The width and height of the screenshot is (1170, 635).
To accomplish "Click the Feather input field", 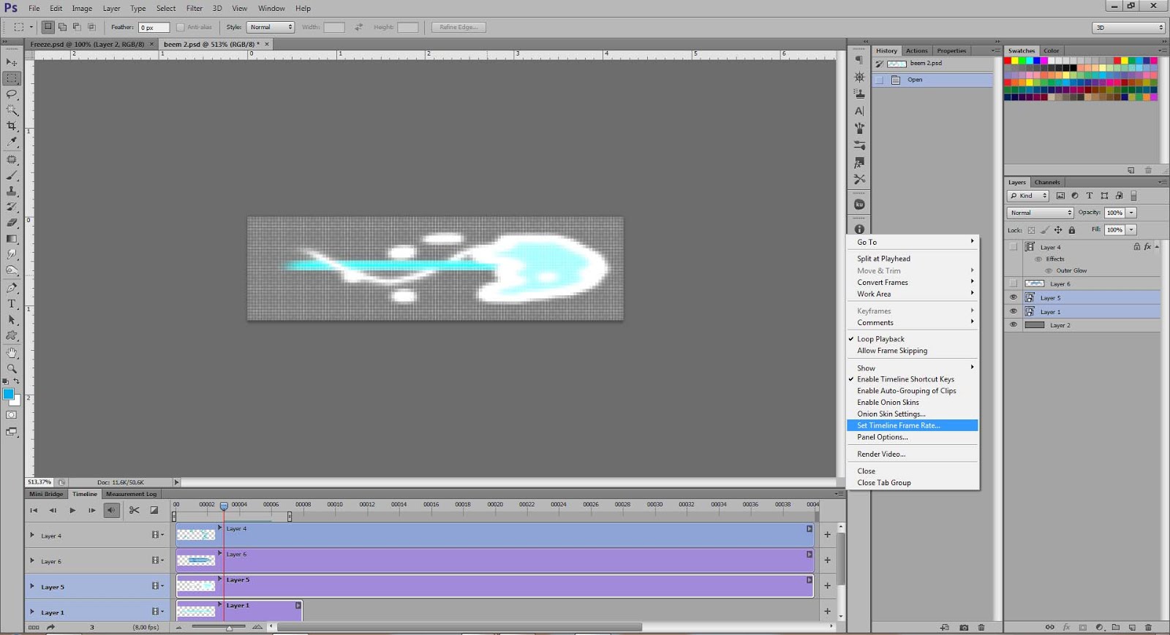I will [154, 27].
